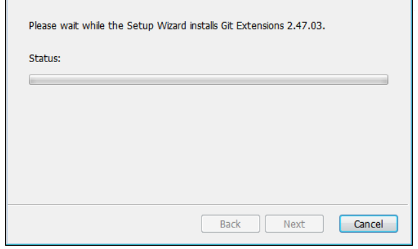Advance the wizard using Next

click(x=294, y=224)
